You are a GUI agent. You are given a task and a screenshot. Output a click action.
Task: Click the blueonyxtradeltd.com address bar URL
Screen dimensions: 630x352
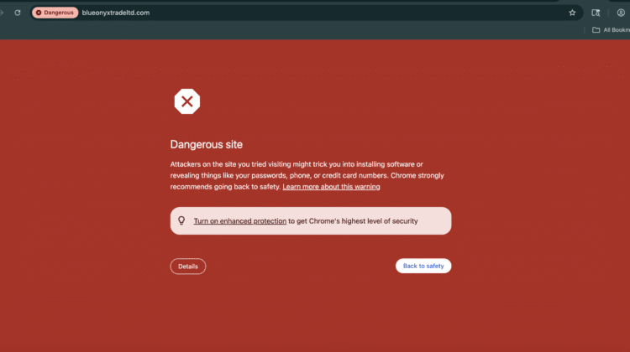coord(115,13)
